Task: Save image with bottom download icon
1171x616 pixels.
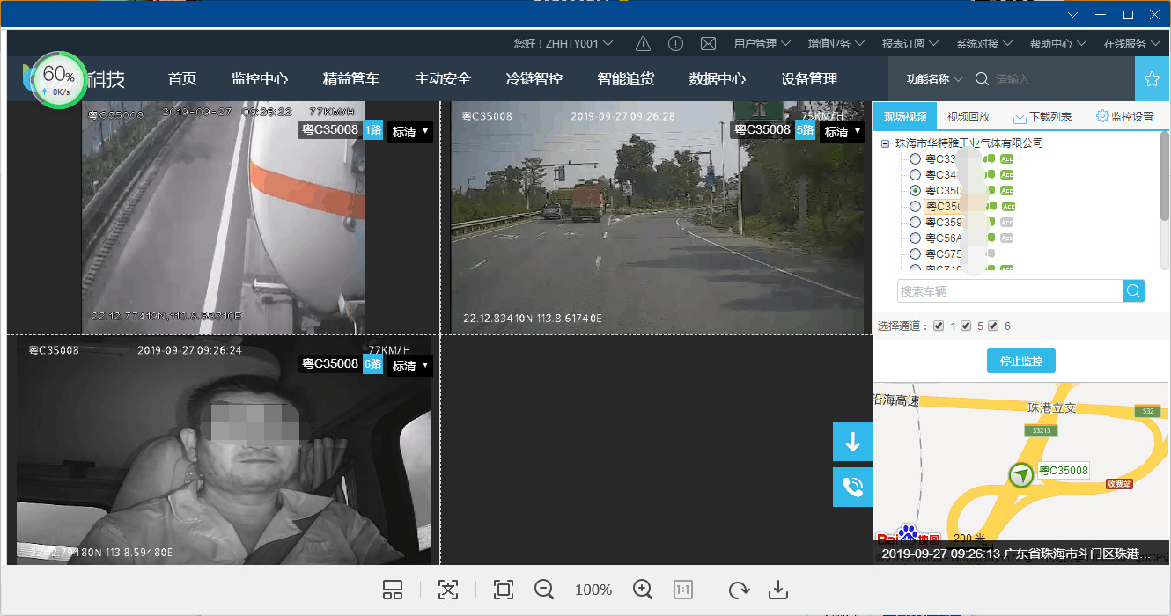Action: tap(777, 590)
